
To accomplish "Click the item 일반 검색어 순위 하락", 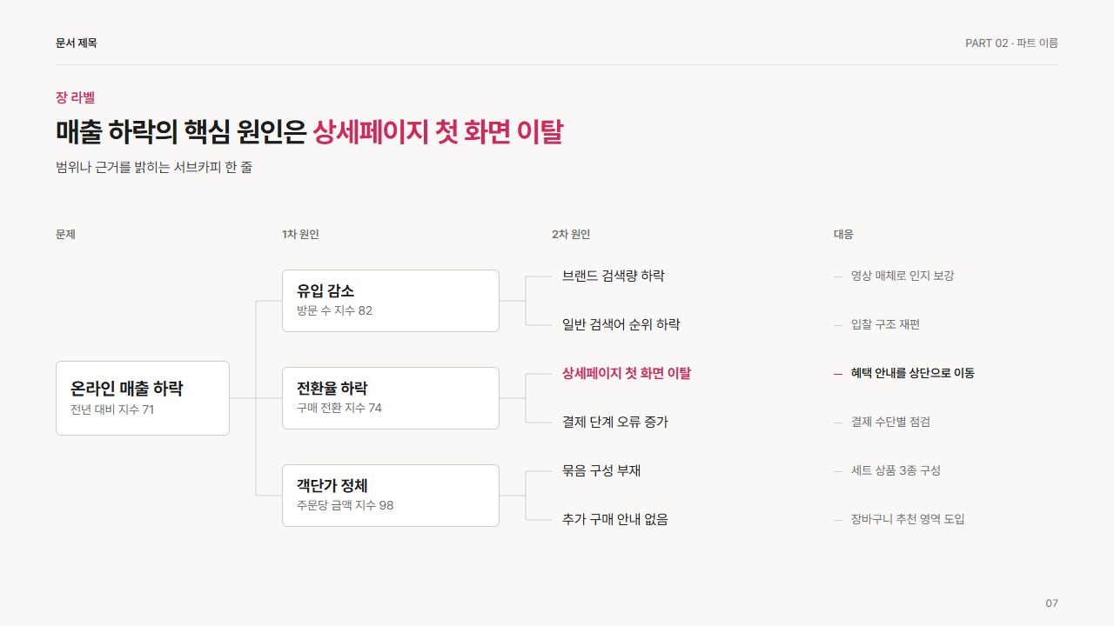I will pos(621,324).
